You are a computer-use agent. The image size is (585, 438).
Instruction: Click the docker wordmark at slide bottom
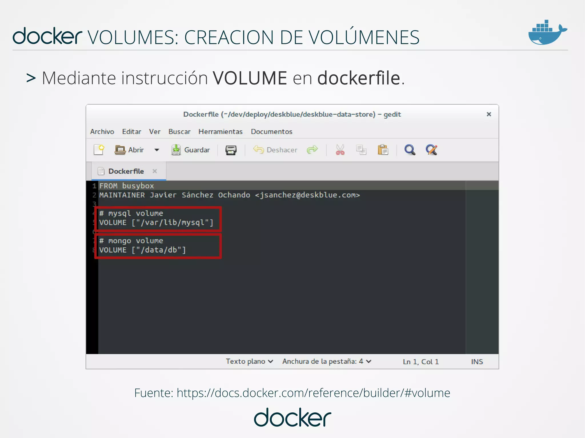point(292,417)
